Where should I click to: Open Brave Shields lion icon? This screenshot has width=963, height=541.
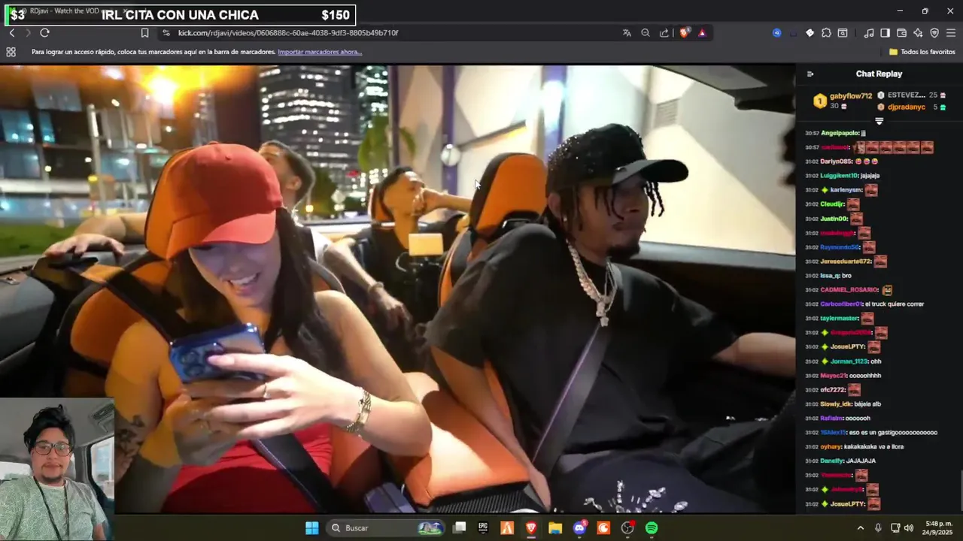[x=684, y=33]
